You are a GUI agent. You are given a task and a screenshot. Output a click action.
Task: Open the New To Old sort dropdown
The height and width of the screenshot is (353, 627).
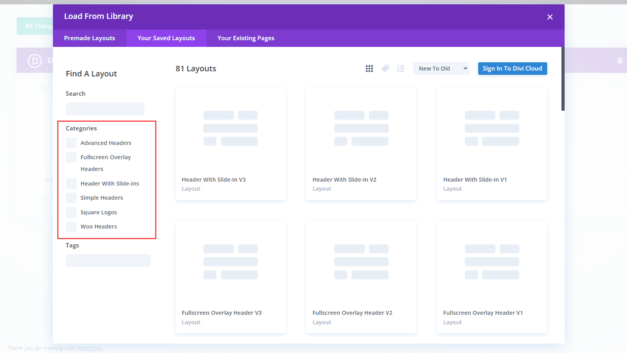441,69
